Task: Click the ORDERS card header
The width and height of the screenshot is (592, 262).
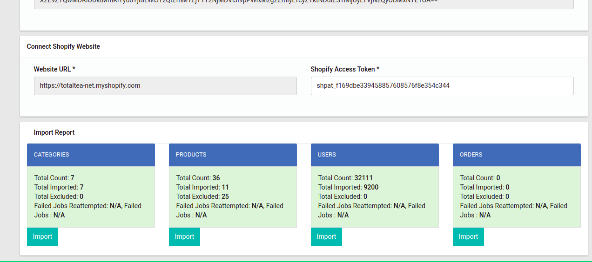Action: (517, 155)
